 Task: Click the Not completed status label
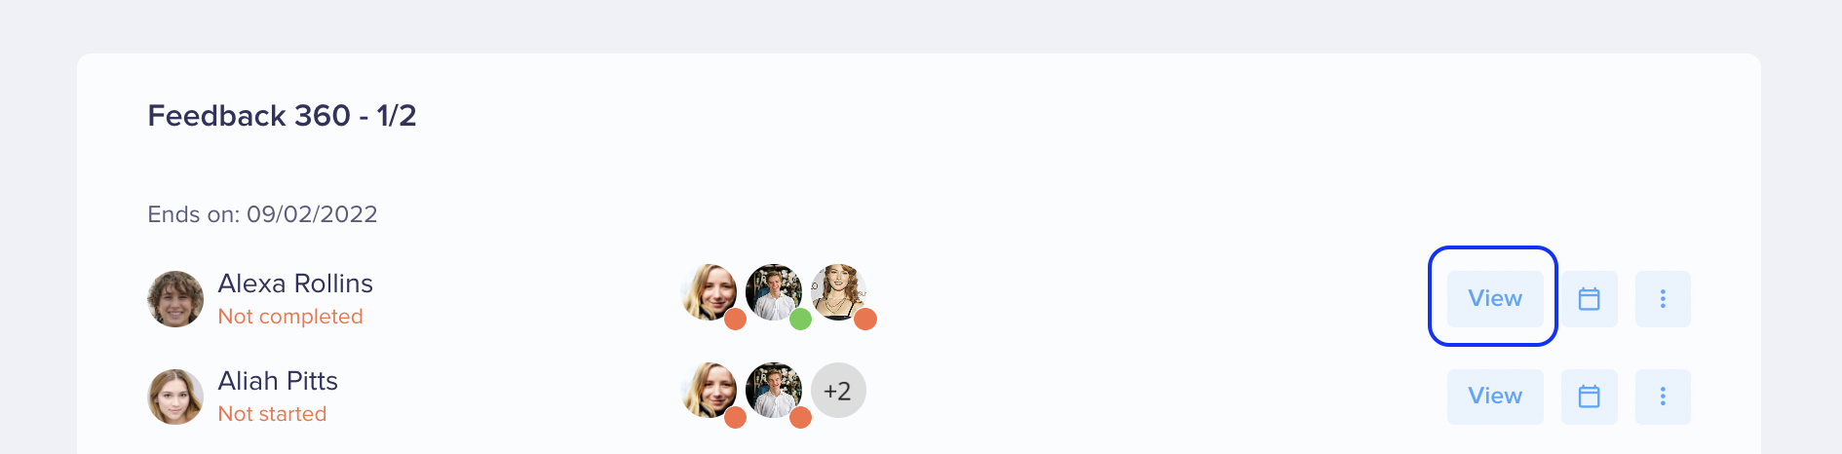pos(290,317)
